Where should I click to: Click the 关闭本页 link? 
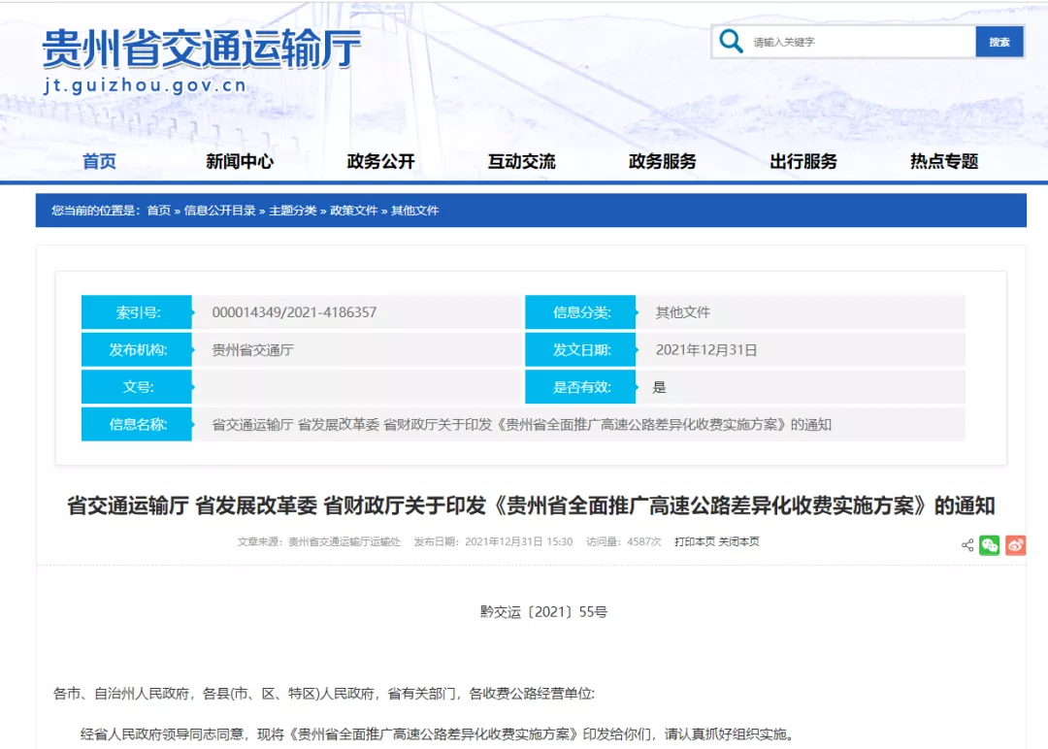tap(737, 542)
